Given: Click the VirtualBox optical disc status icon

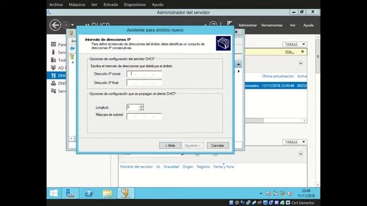Looking at the screenshot, I should tap(237, 203).
